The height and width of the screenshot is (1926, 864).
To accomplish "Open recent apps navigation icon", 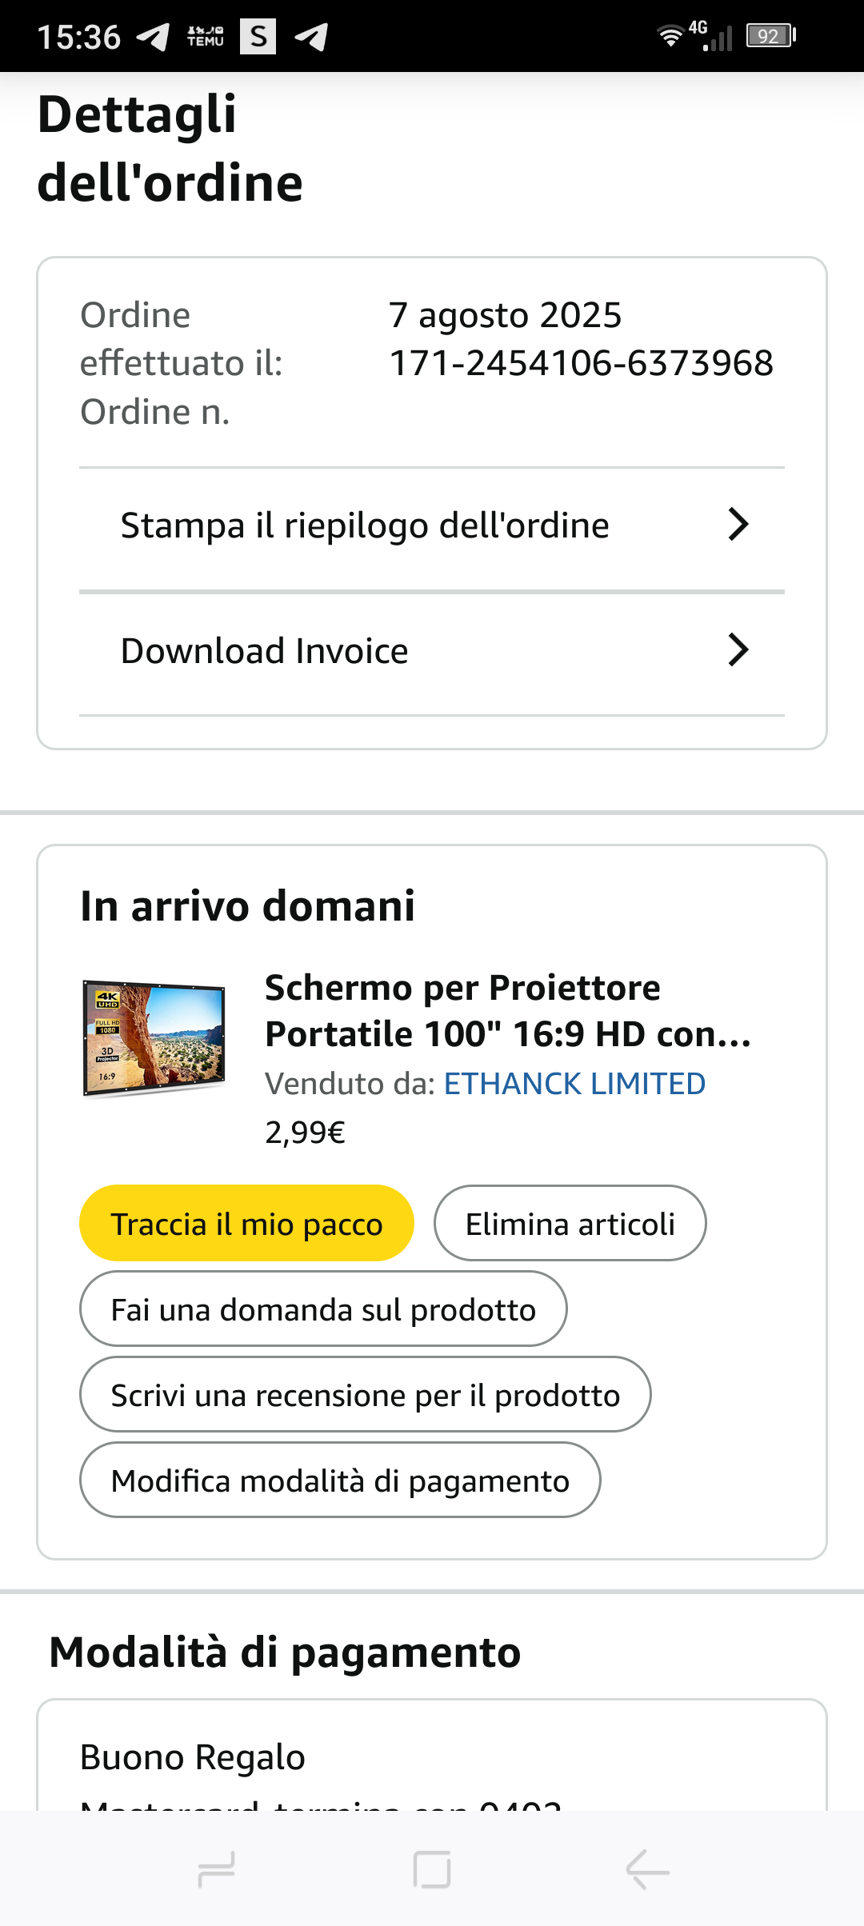I will pyautogui.click(x=216, y=1870).
